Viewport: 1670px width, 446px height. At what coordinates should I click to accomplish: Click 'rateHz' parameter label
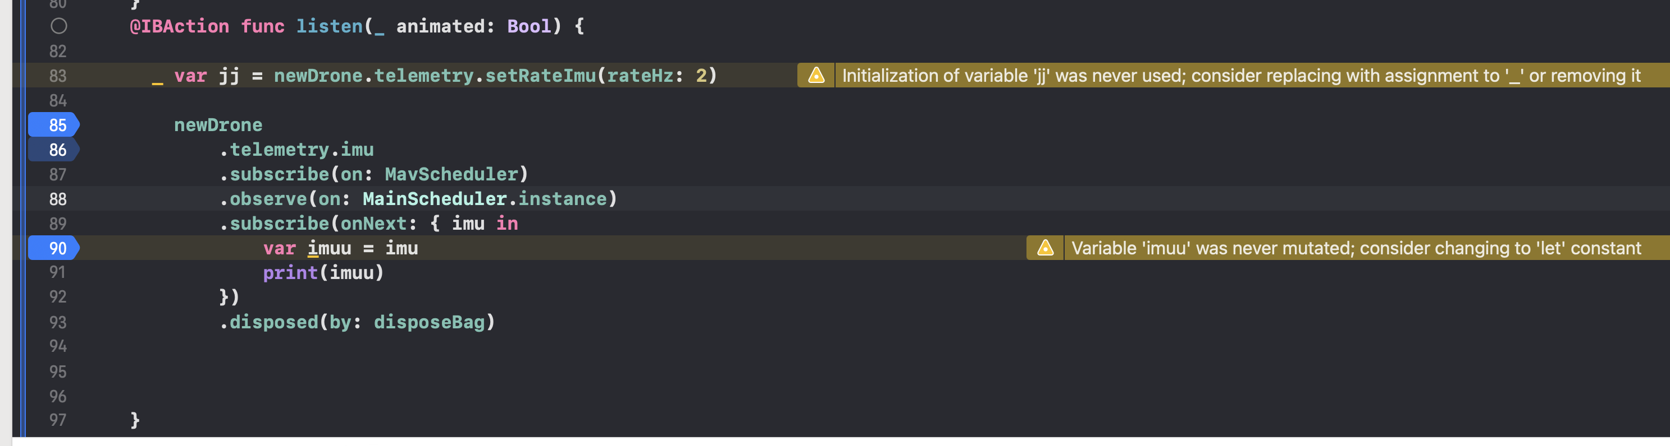tap(640, 76)
